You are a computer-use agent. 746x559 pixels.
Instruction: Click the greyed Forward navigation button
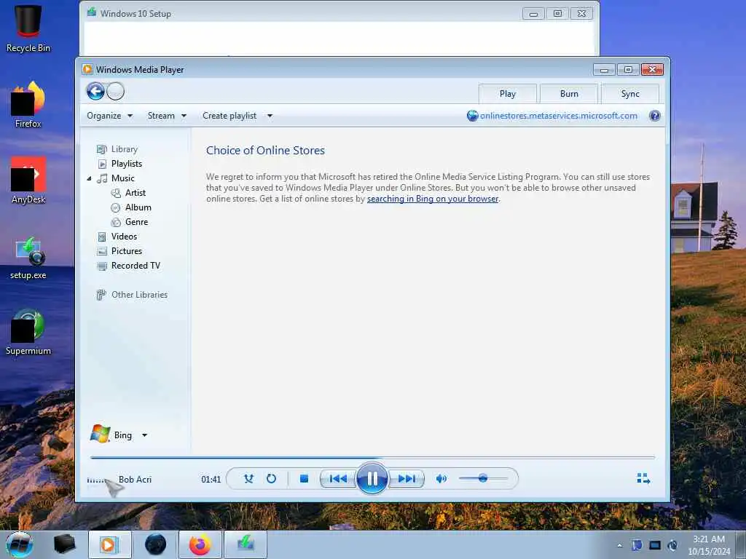pos(115,91)
